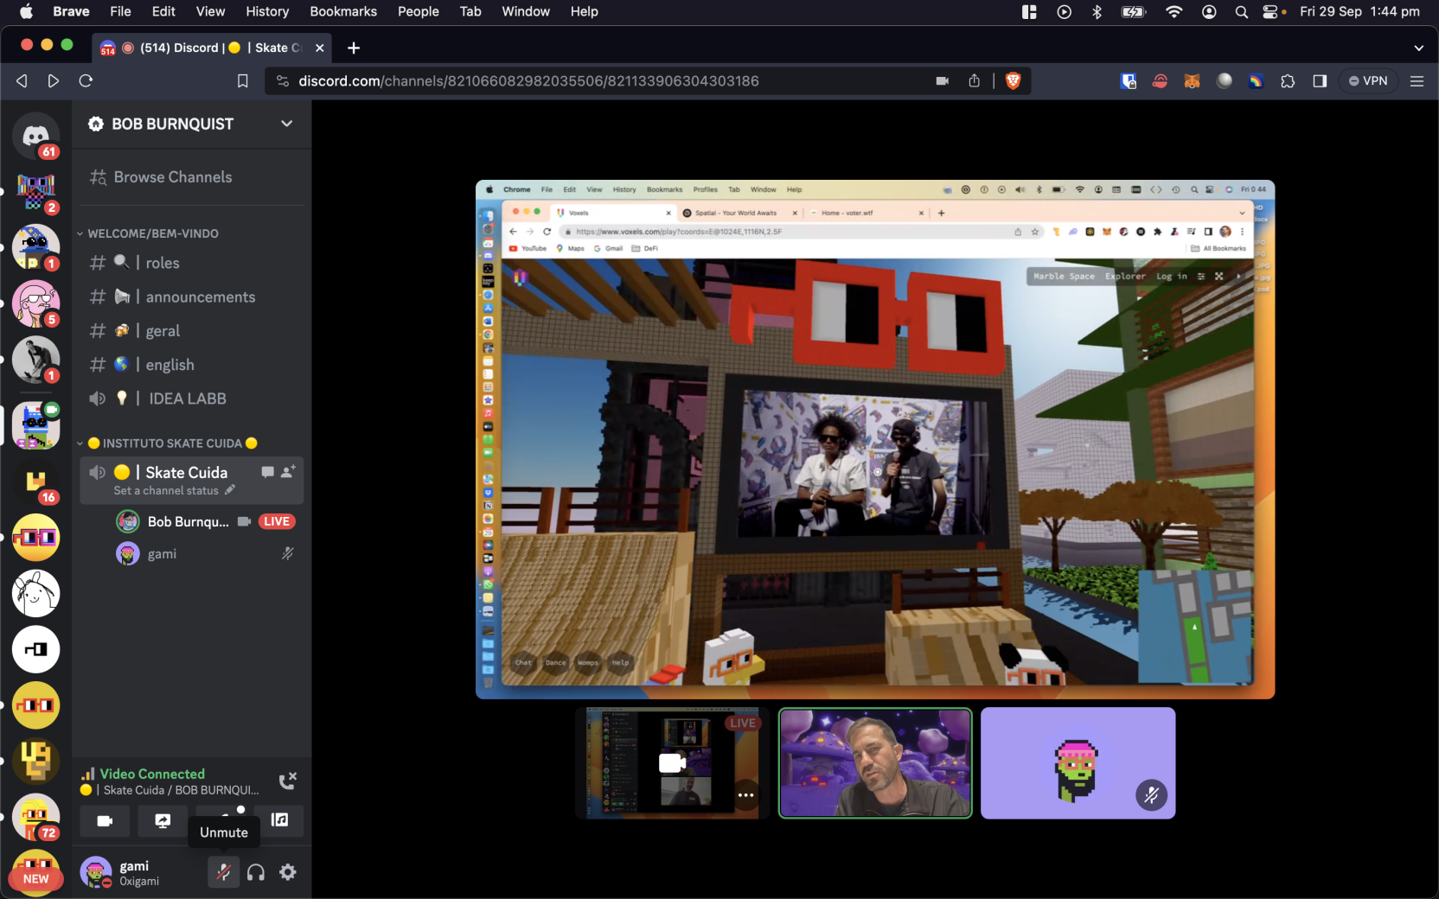Toggle deafen with the headphones icon
This screenshot has width=1439, height=899.
point(256,872)
